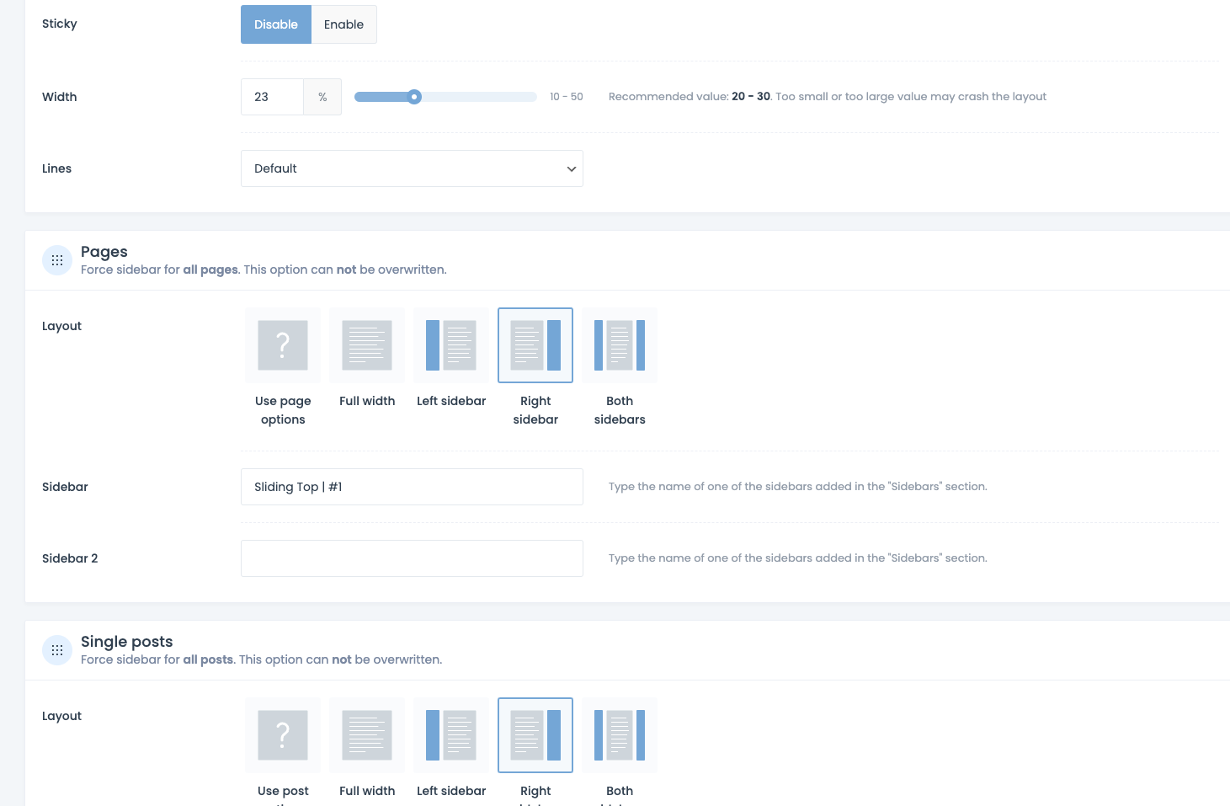Click the 'Force sidebar for all posts' description
This screenshot has height=806, width=1230.
pos(261,659)
